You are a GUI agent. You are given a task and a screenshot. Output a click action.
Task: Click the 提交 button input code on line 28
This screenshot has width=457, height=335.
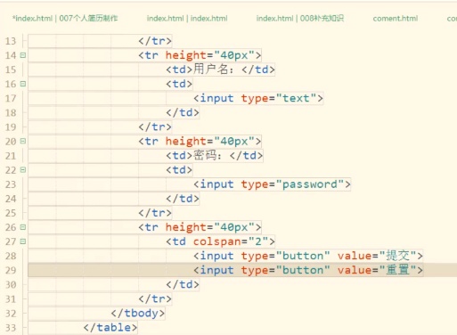[x=308, y=256]
